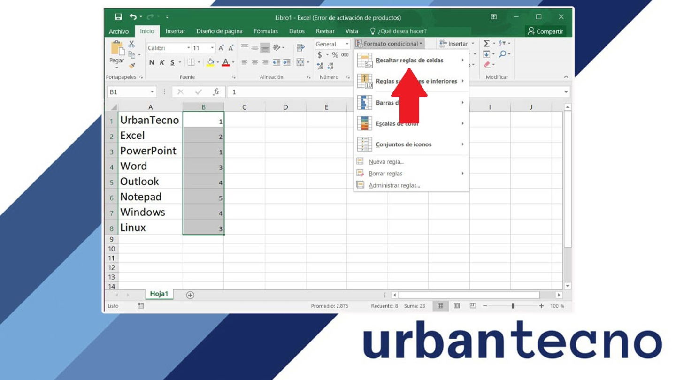Image resolution: width=676 pixels, height=380 pixels.
Task: Switch to the Insertar tab
Action: [x=175, y=31]
